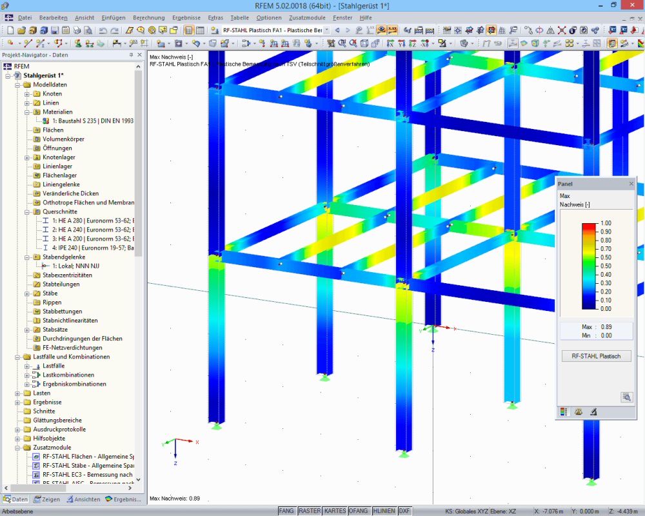Viewport: 645px width, 516px height.
Task: Select cross-section 4: IPE 240
Action: click(x=88, y=248)
